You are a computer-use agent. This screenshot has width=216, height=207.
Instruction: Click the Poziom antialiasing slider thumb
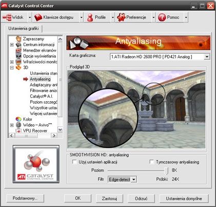click(166, 171)
